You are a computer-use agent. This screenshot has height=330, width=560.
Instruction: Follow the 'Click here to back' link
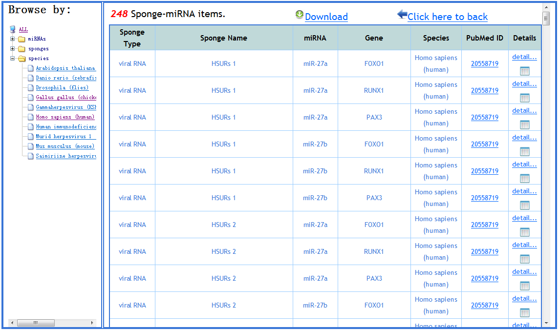[447, 17]
